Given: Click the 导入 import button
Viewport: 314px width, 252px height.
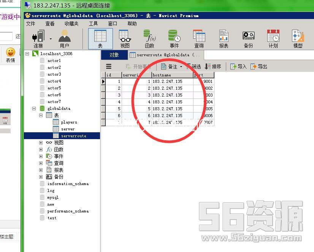Looking at the screenshot, I should [x=238, y=67].
